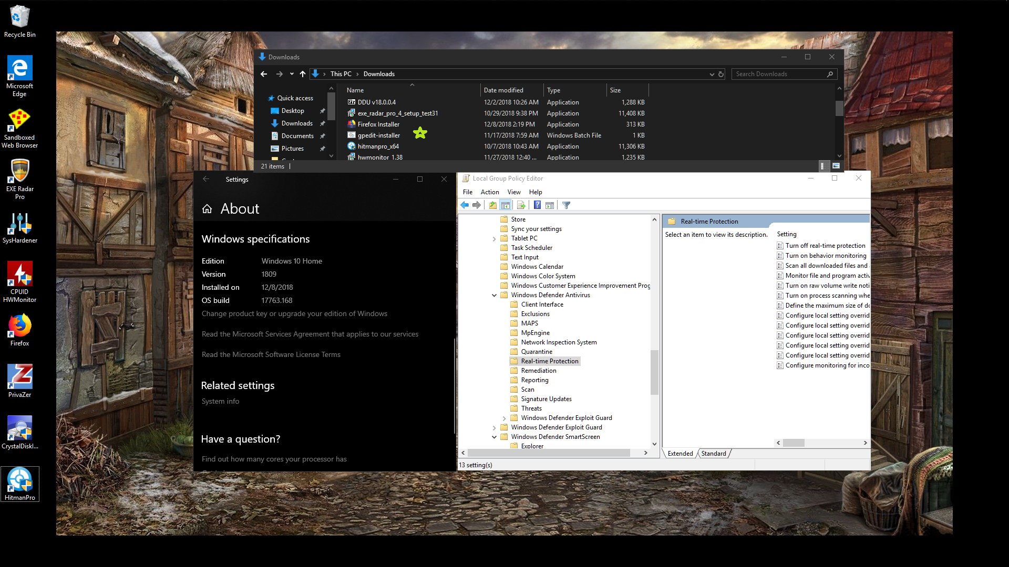The width and height of the screenshot is (1009, 567).
Task: Toggle Show/Hide Console Tree toolbar icon
Action: [x=506, y=205]
